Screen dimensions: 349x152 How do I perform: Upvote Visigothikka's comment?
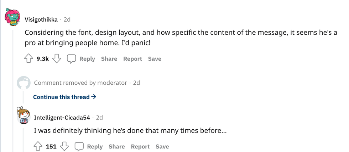coord(29,59)
